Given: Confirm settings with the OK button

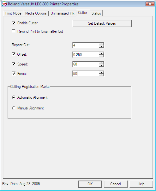Looking at the screenshot, I should 90,184.
